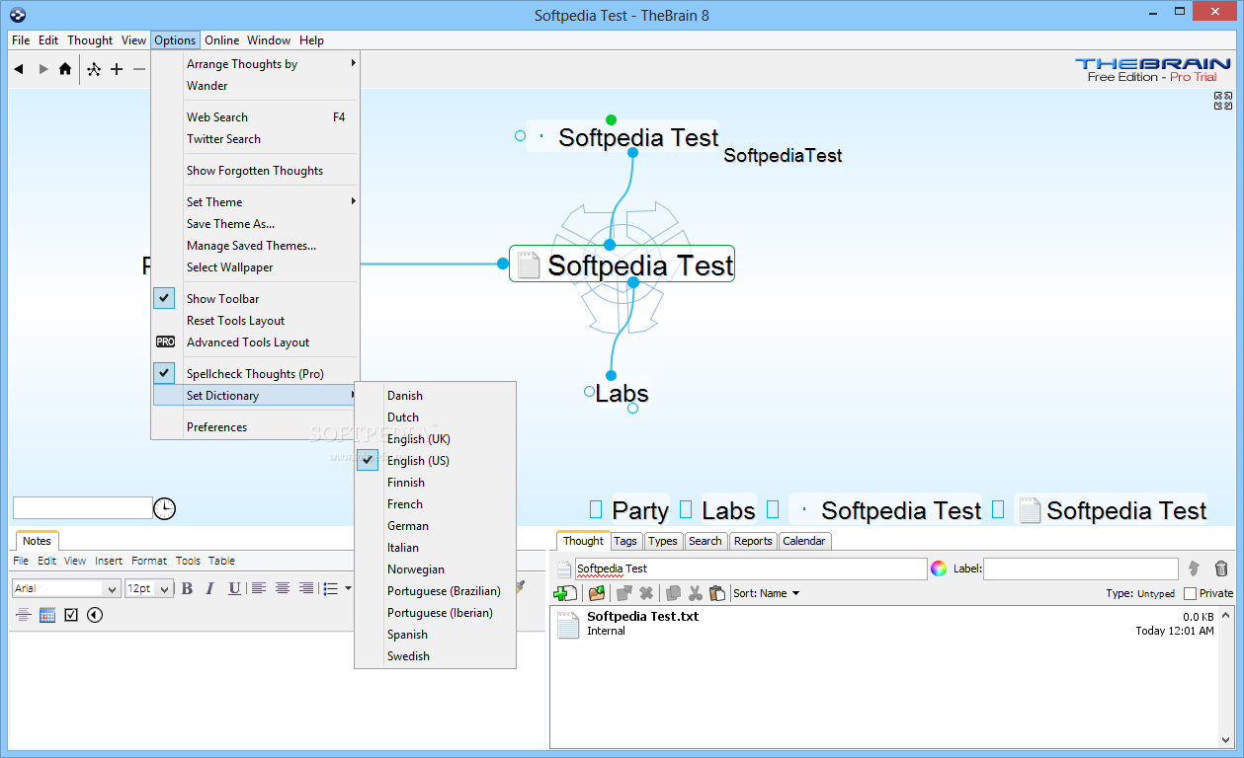
Task: Insert checkbox icon in Notes toolbar
Action: 71,615
